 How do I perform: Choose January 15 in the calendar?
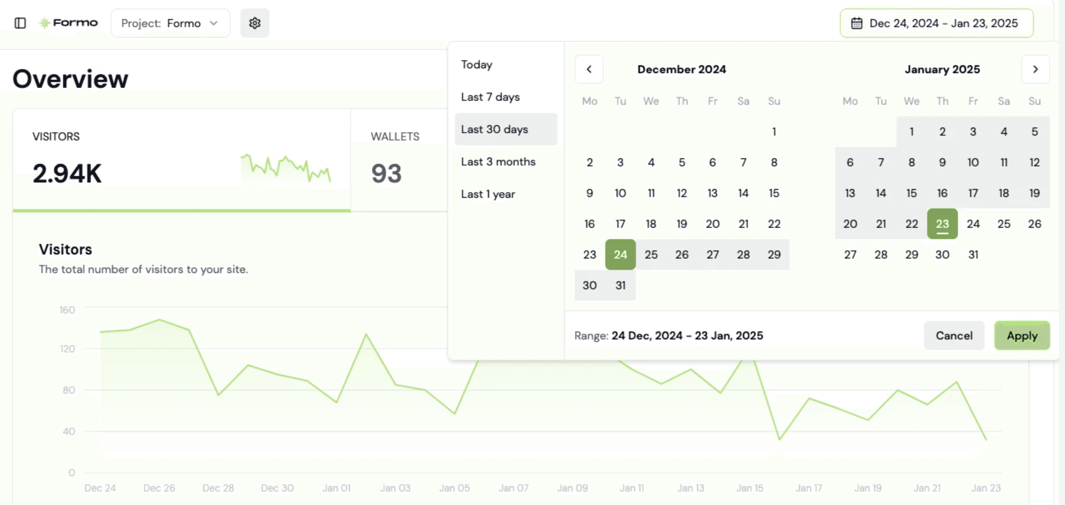(912, 193)
